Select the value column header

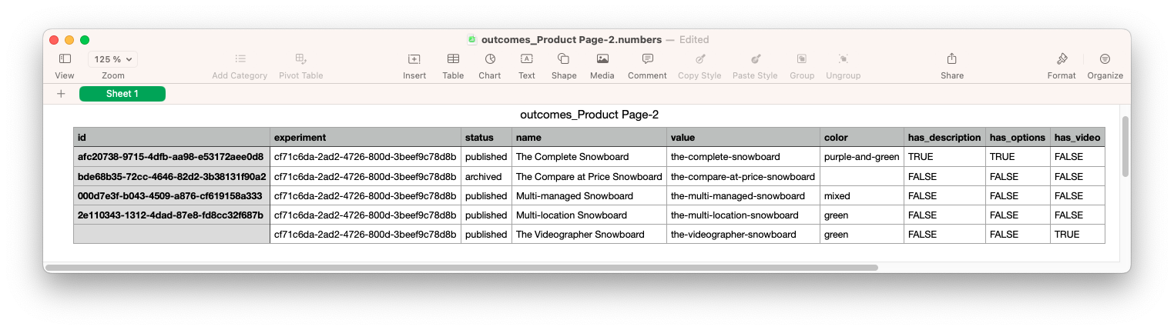[x=743, y=137]
